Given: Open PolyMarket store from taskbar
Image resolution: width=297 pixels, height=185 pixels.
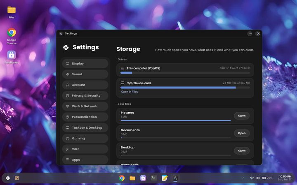Looking at the screenshot, I should pyautogui.click(x=143, y=178).
